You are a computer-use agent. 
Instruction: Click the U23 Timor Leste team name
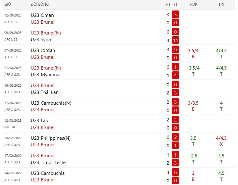point(48,162)
